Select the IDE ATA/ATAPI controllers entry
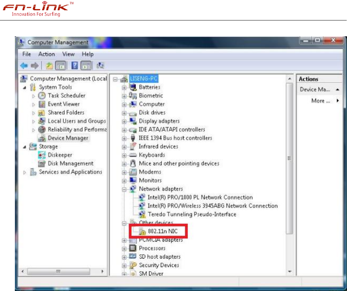 pos(172,129)
